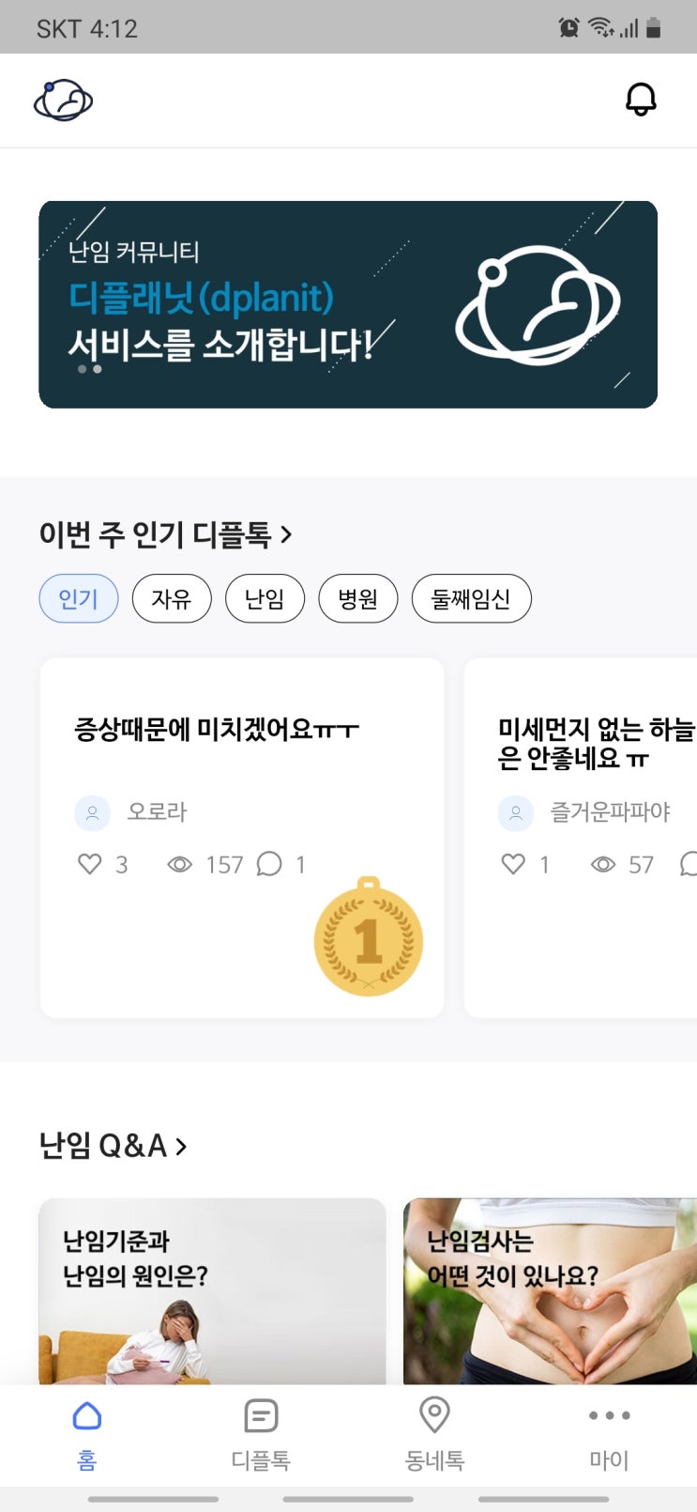Tap the gold first-place medal badge
Image resolution: width=697 pixels, height=1512 pixels.
click(x=368, y=938)
